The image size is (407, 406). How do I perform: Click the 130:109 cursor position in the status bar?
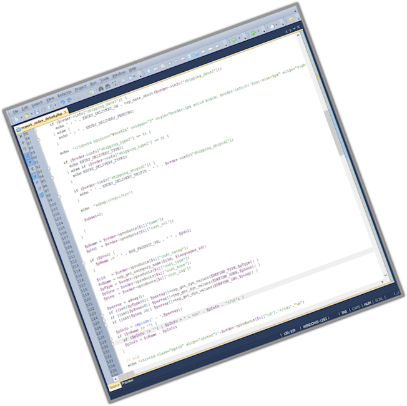point(289,332)
